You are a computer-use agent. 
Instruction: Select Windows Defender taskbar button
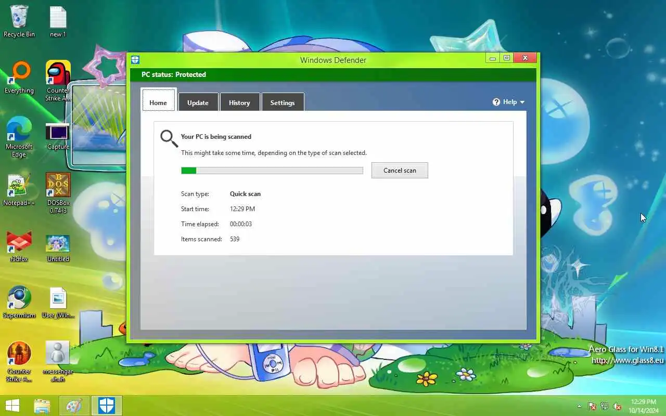click(107, 406)
